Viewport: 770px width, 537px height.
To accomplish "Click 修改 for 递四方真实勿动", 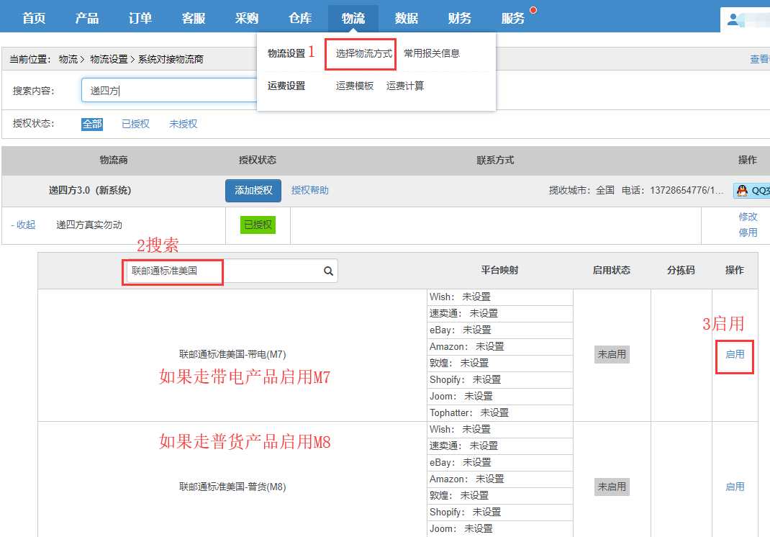I will click(748, 217).
